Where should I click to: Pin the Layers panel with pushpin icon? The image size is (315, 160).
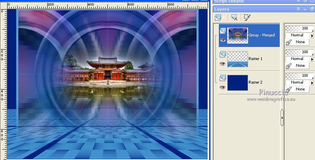[x=299, y=9]
